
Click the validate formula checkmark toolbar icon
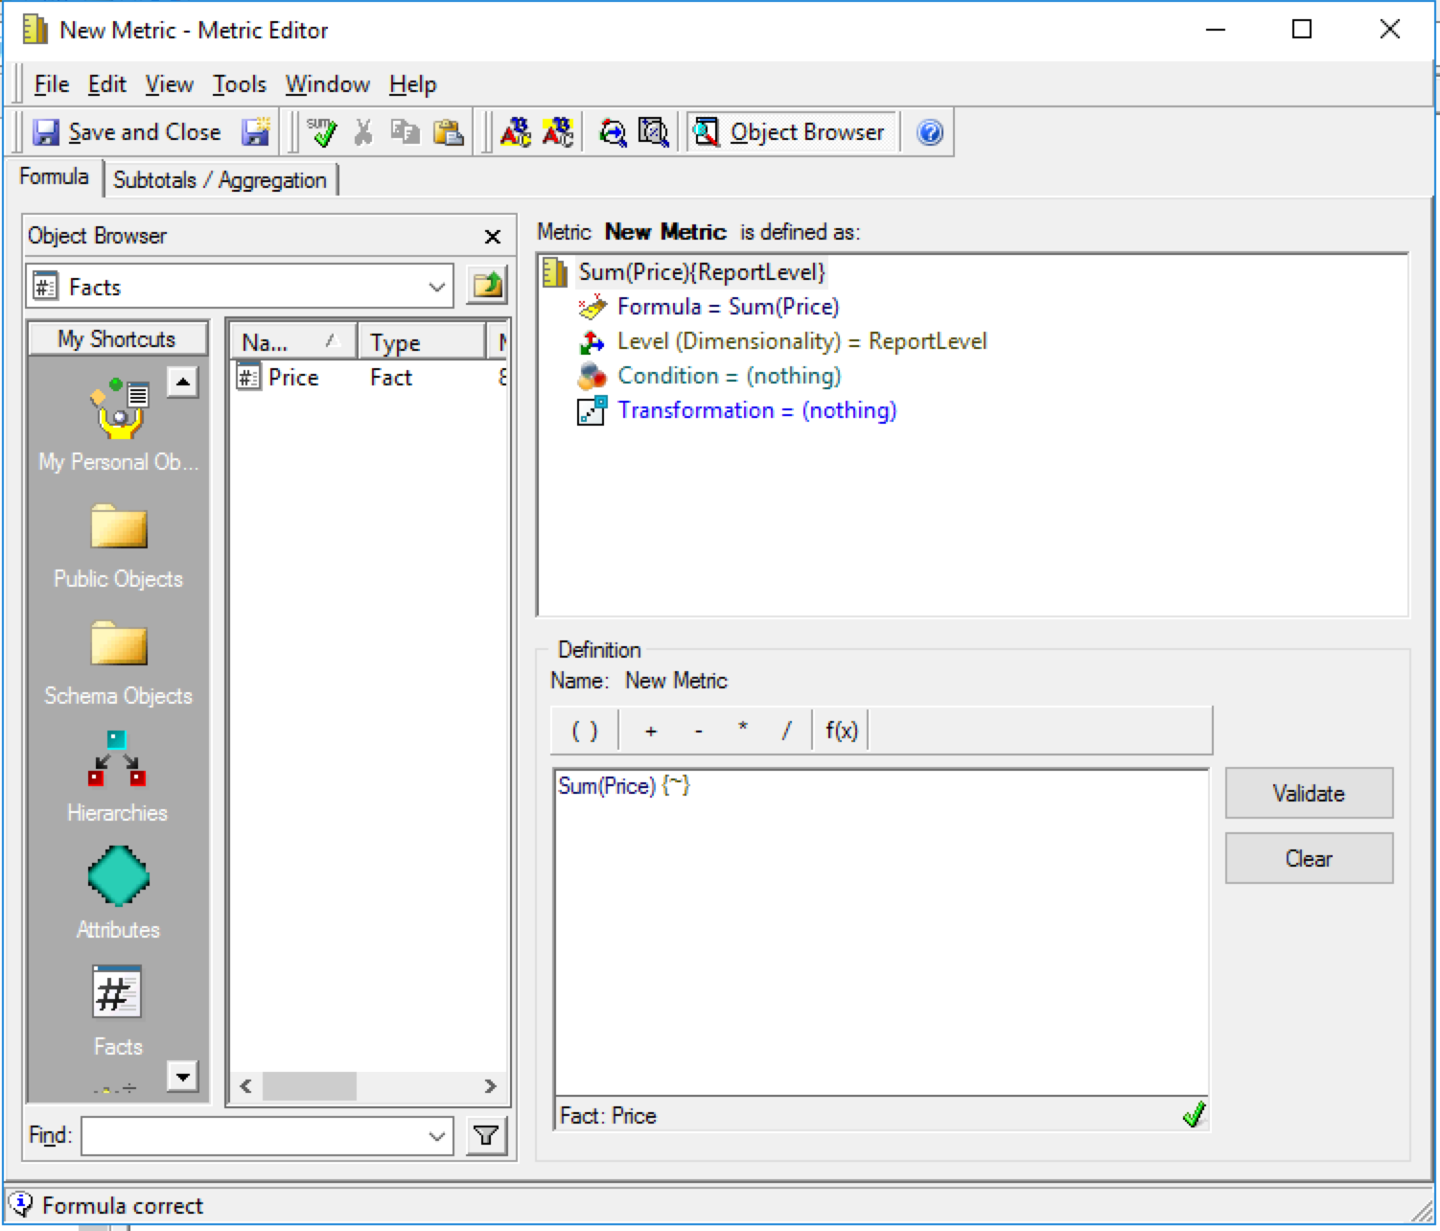click(x=321, y=132)
